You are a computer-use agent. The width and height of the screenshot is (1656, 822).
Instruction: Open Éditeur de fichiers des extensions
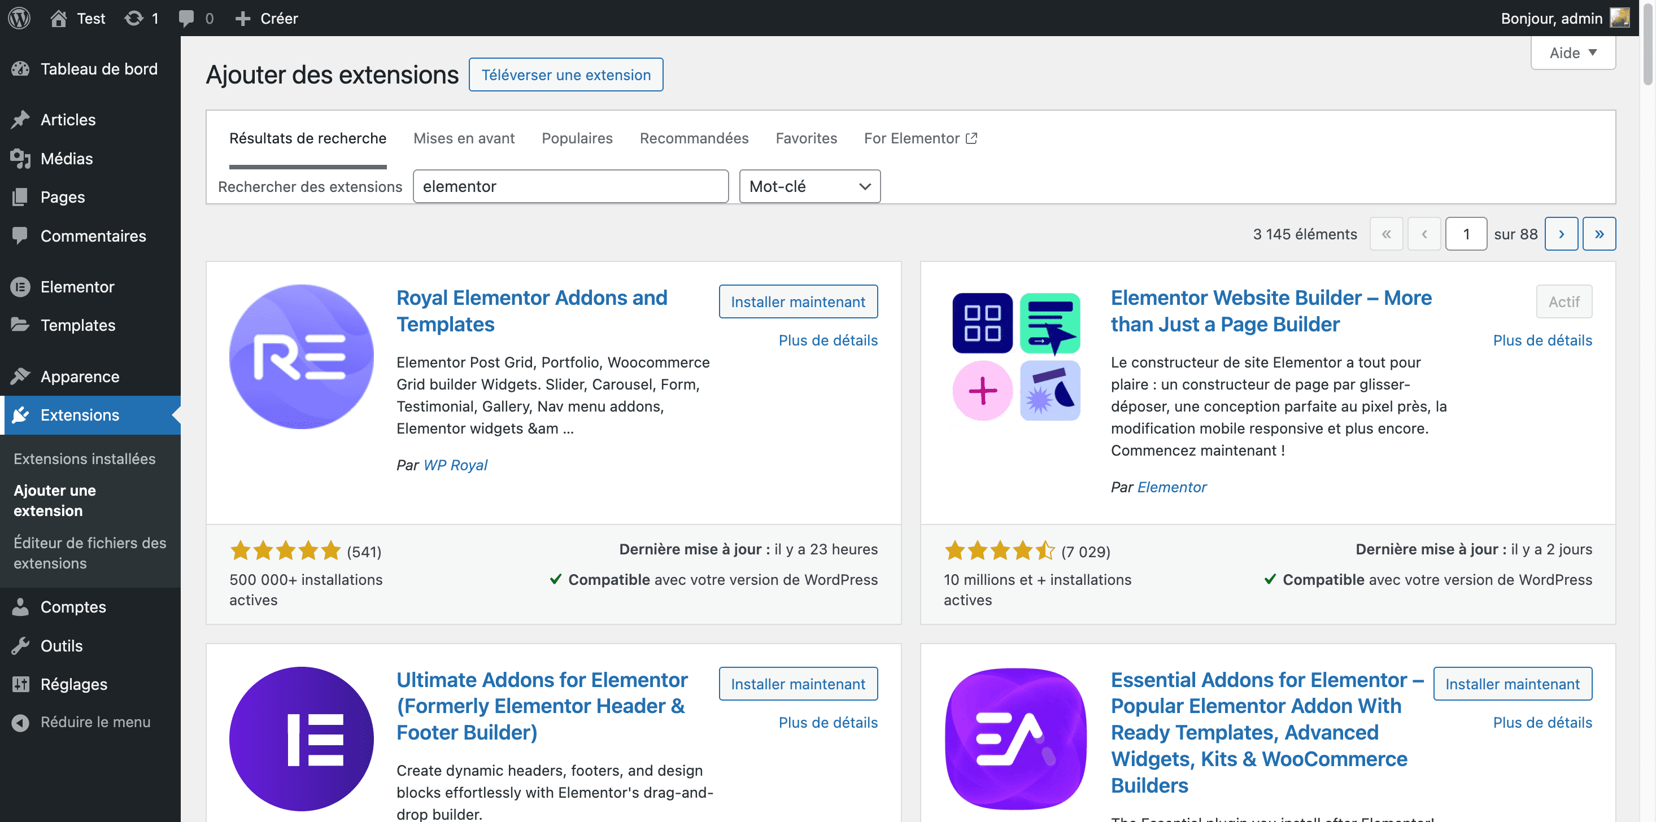pyautogui.click(x=90, y=553)
